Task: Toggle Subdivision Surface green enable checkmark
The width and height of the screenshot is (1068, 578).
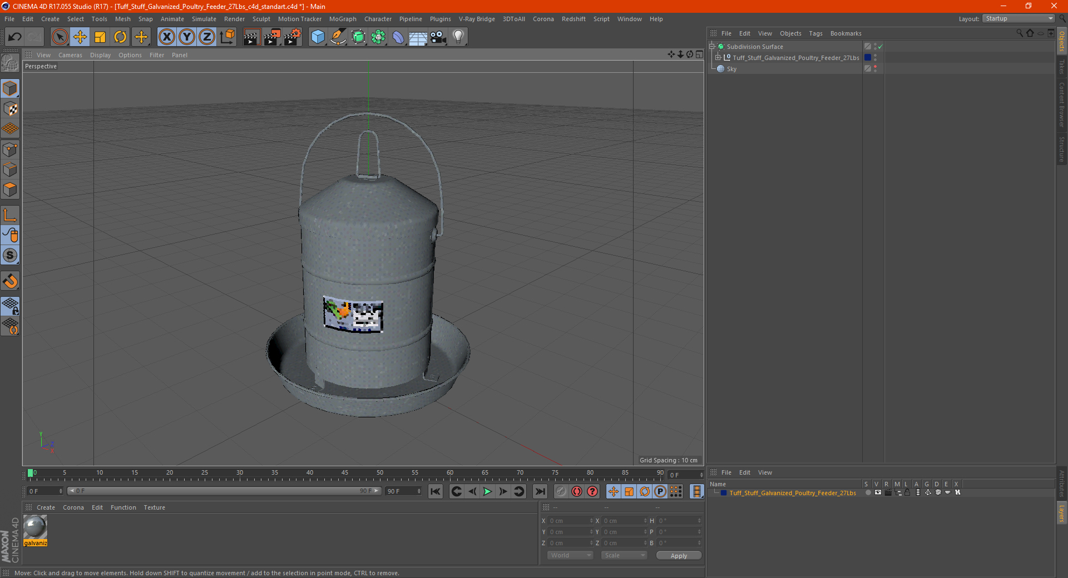Action: pyautogui.click(x=881, y=47)
